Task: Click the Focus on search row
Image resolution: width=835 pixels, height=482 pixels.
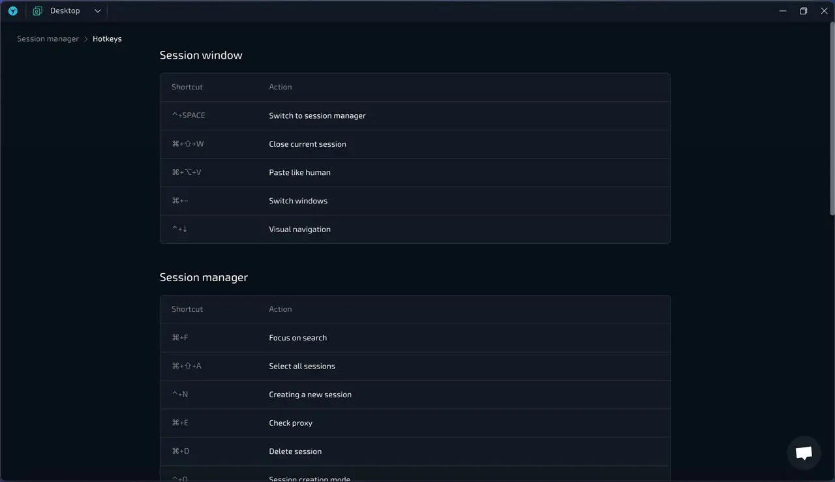Action: tap(414, 338)
